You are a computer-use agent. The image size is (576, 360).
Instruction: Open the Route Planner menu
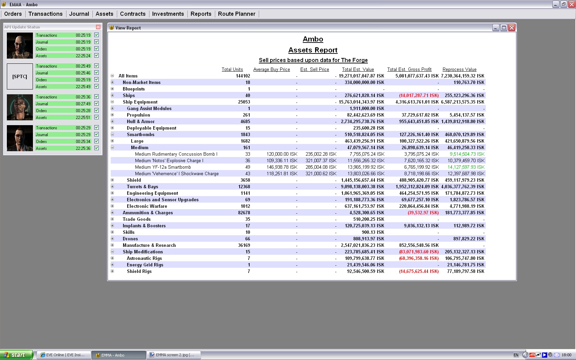(x=237, y=14)
